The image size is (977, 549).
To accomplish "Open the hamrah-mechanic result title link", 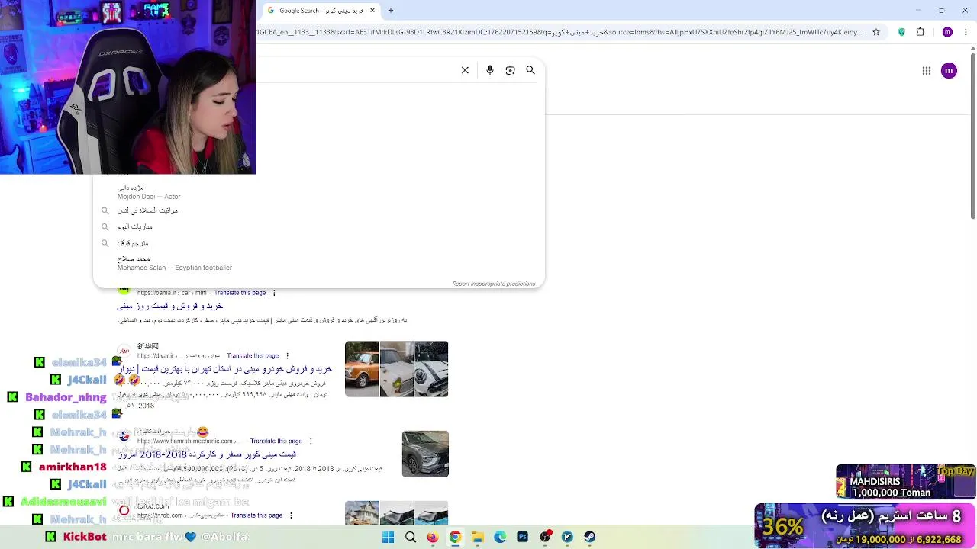I will click(x=206, y=454).
